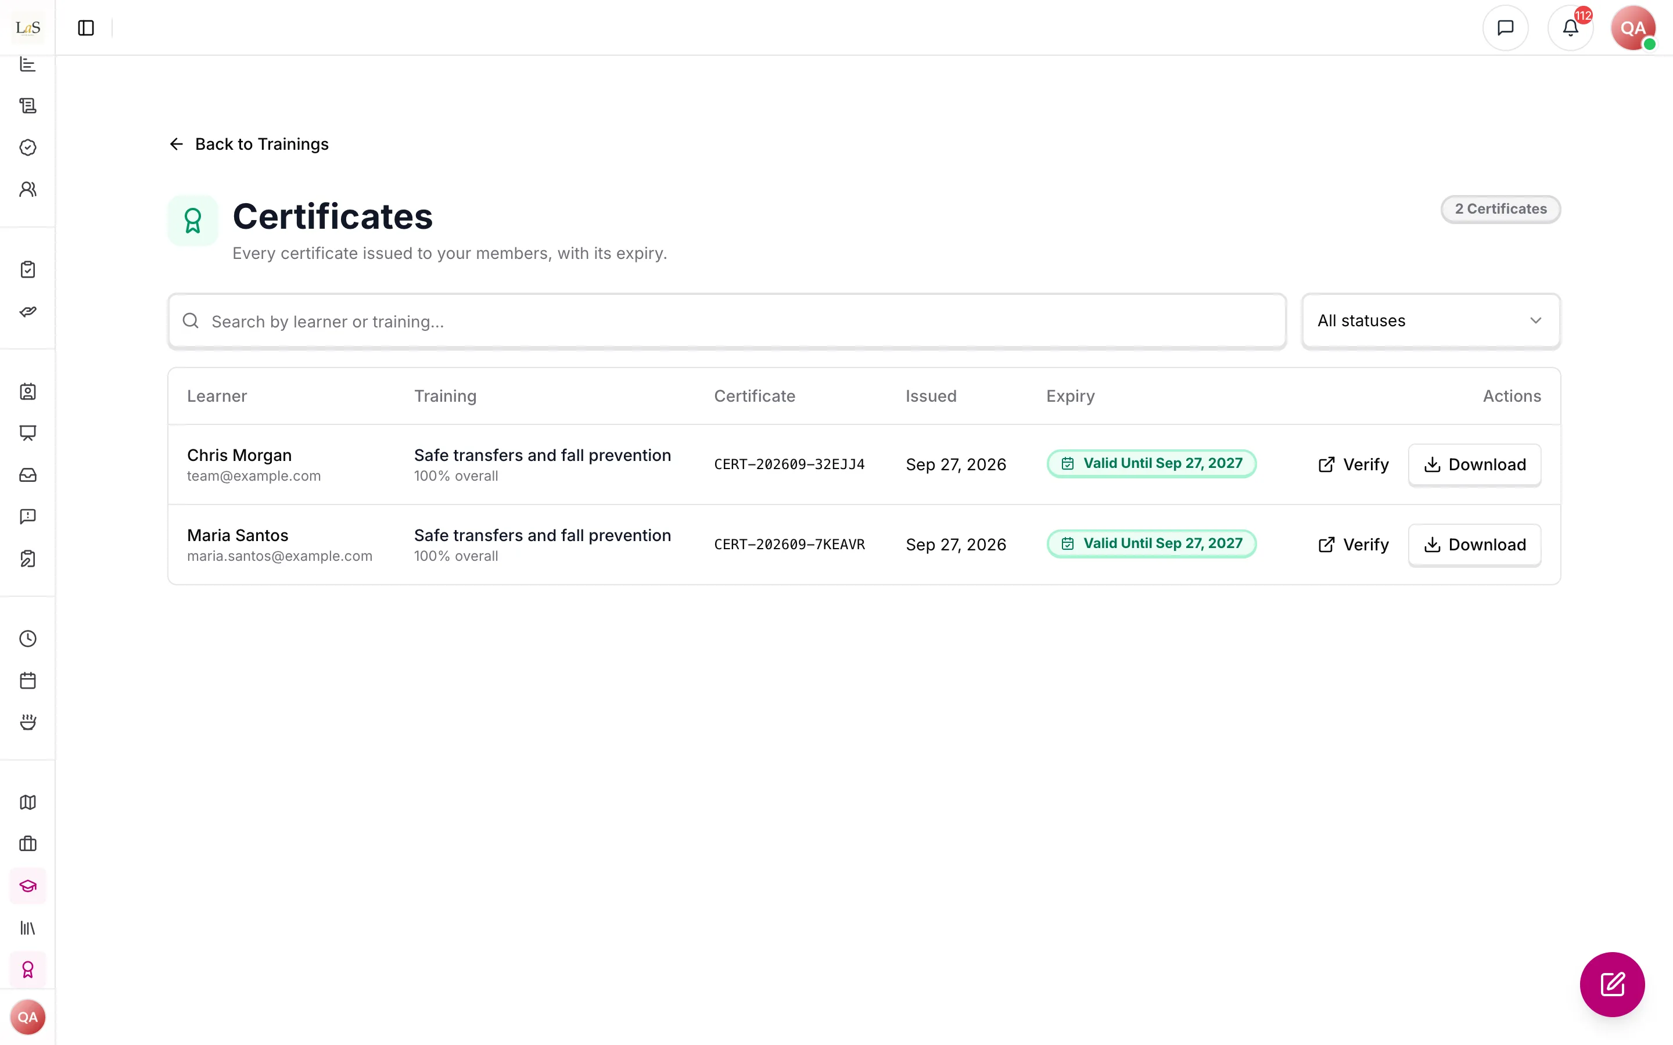Open the clock sidebar icon
This screenshot has height=1045, width=1673.
[x=28, y=639]
